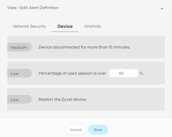Click the Low badge for used session alert
This screenshot has height=137, width=172.
[19, 73]
